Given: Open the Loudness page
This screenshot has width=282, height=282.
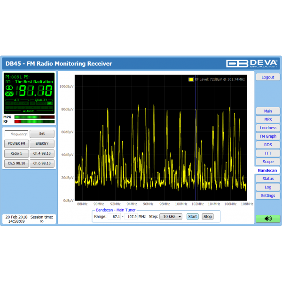Looking at the screenshot, I should 268,128.
